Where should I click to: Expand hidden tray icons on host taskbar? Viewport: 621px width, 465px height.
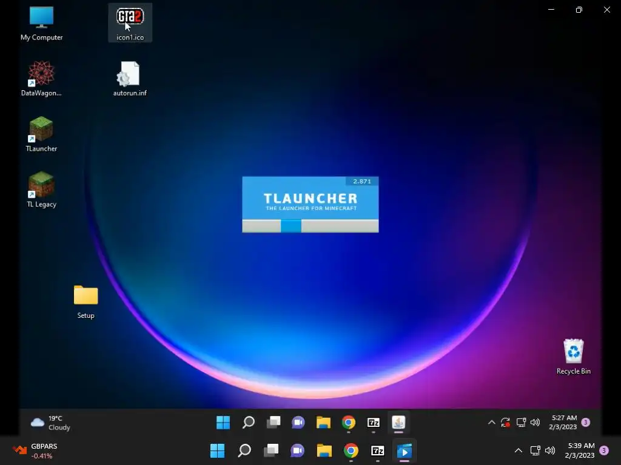(x=518, y=450)
